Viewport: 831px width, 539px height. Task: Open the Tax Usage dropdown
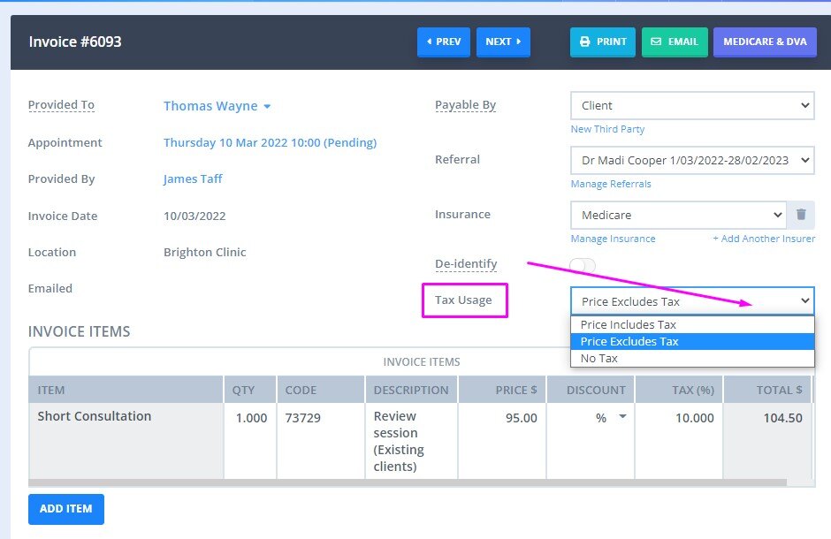(x=692, y=301)
